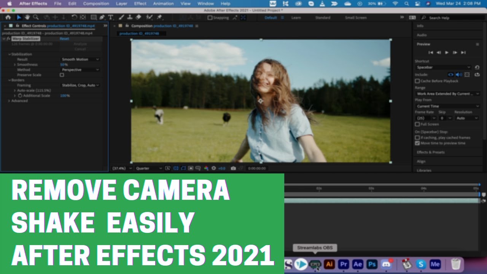Open Photoshop from the Dock
Screen dimensions: 487x274
[x=372, y=264]
